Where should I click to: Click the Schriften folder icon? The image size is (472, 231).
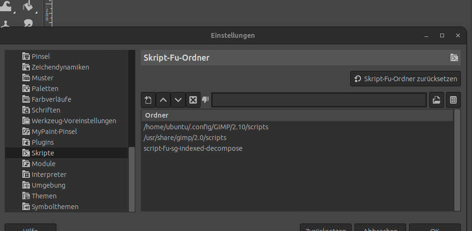(x=26, y=110)
